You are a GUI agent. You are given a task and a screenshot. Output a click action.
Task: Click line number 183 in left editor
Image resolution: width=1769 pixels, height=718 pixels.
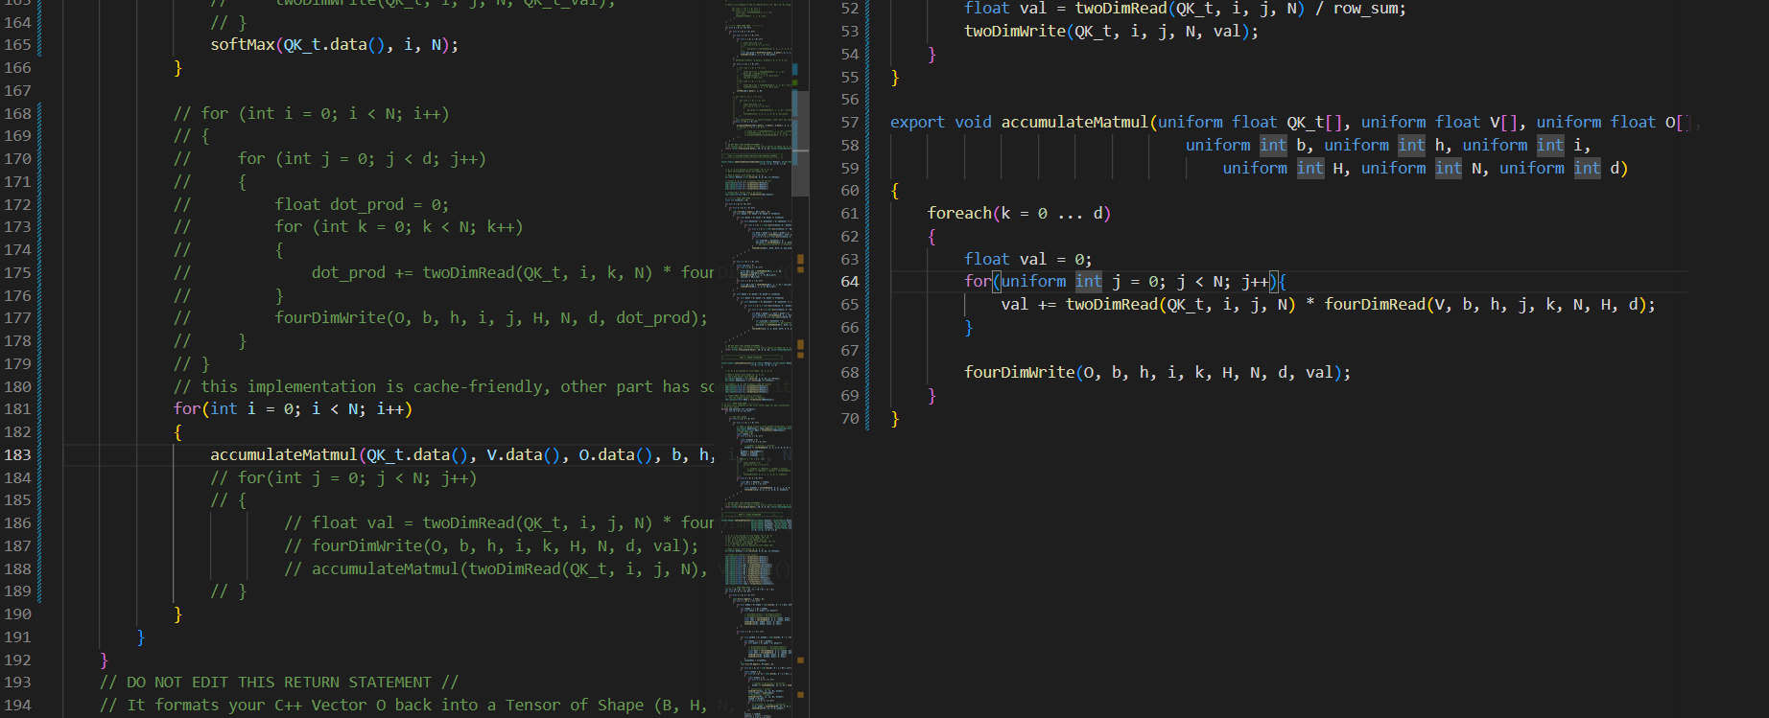pyautogui.click(x=18, y=454)
